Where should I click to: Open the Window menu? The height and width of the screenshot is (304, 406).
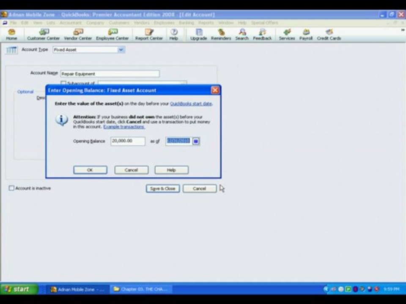click(226, 23)
